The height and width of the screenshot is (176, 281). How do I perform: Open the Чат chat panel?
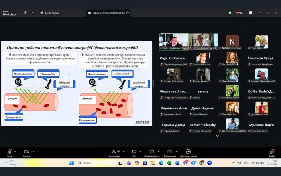coord(134,153)
